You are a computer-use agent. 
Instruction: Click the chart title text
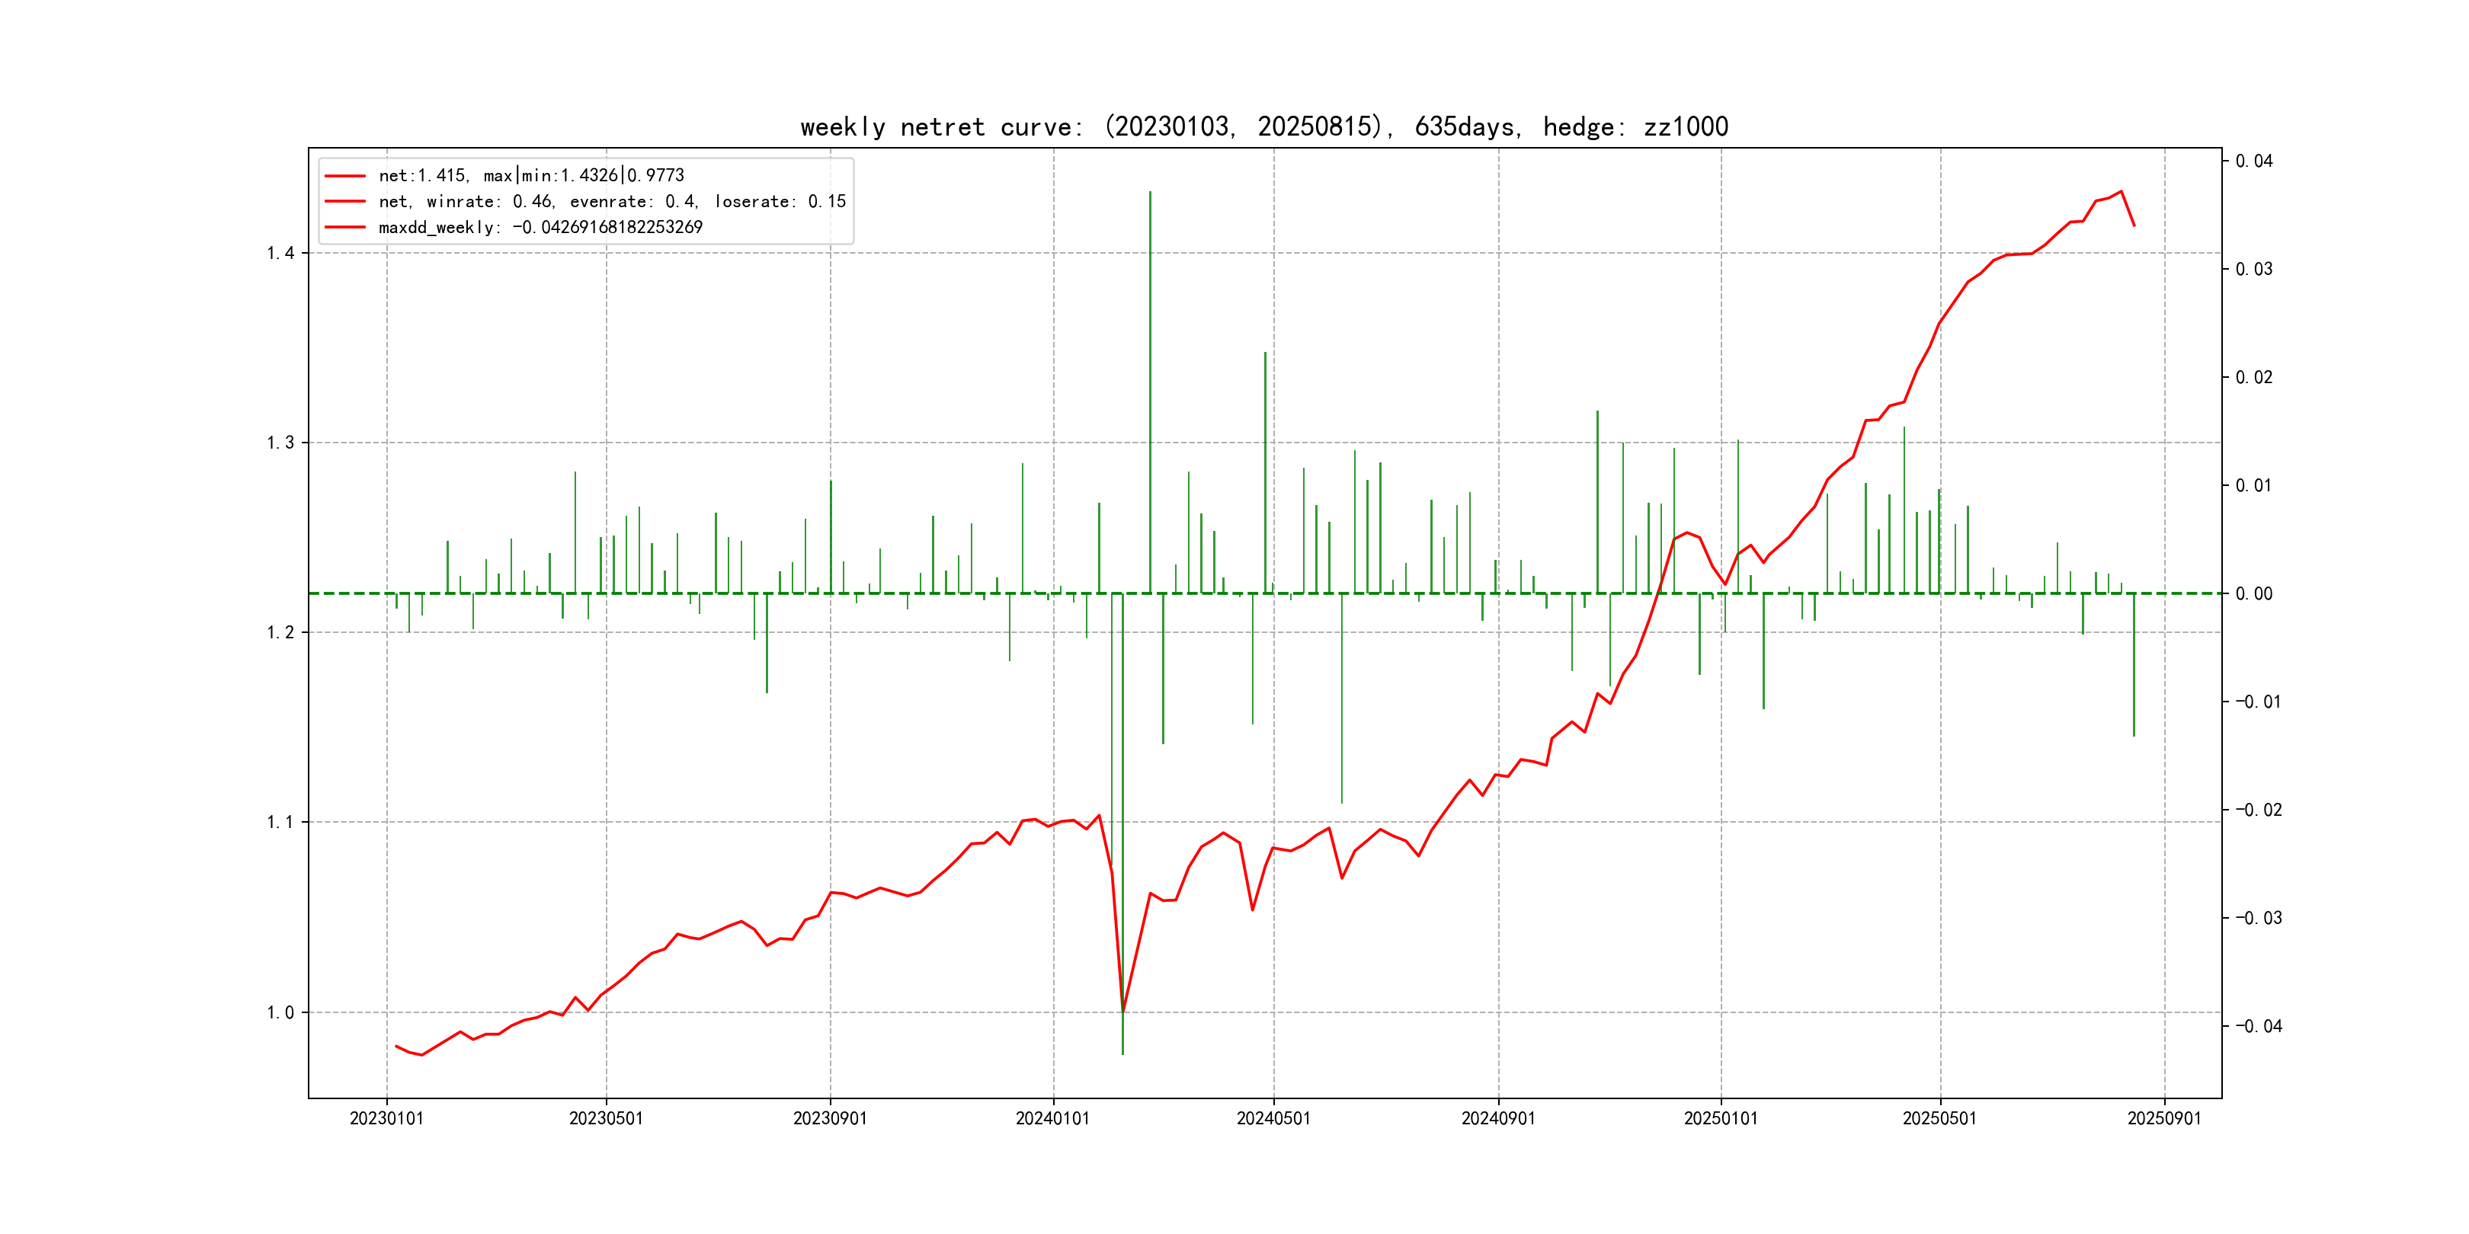click(x=1263, y=127)
